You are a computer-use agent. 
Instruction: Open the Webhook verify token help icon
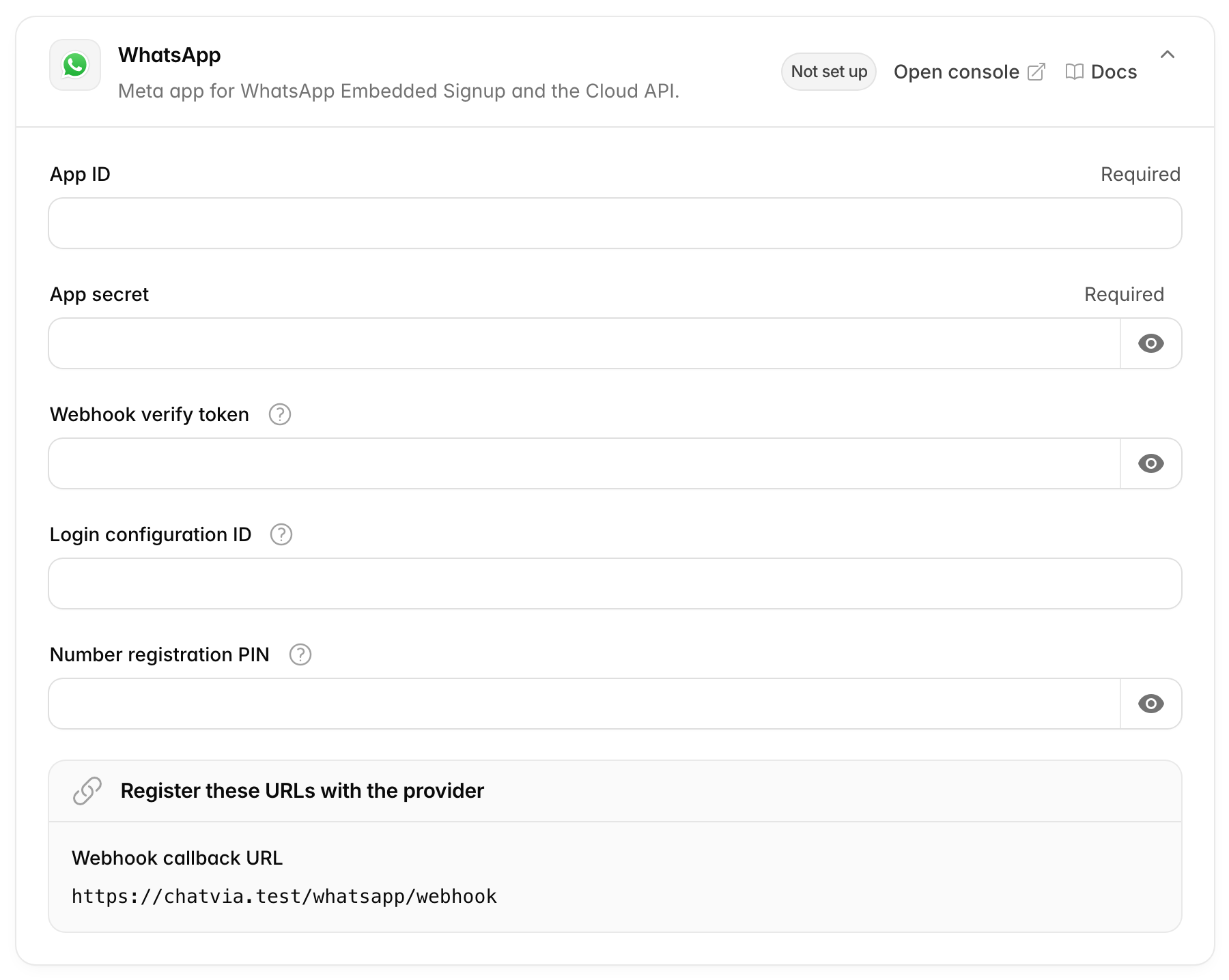tap(280, 414)
